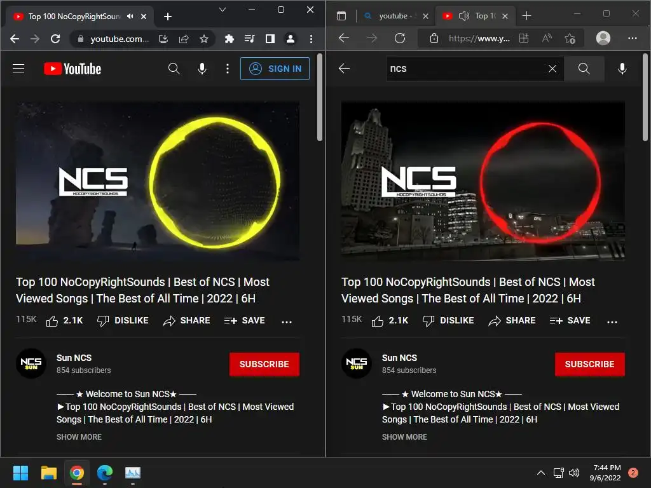Click SAVE in Chrome window
This screenshot has width=651, height=488.
coord(245,321)
